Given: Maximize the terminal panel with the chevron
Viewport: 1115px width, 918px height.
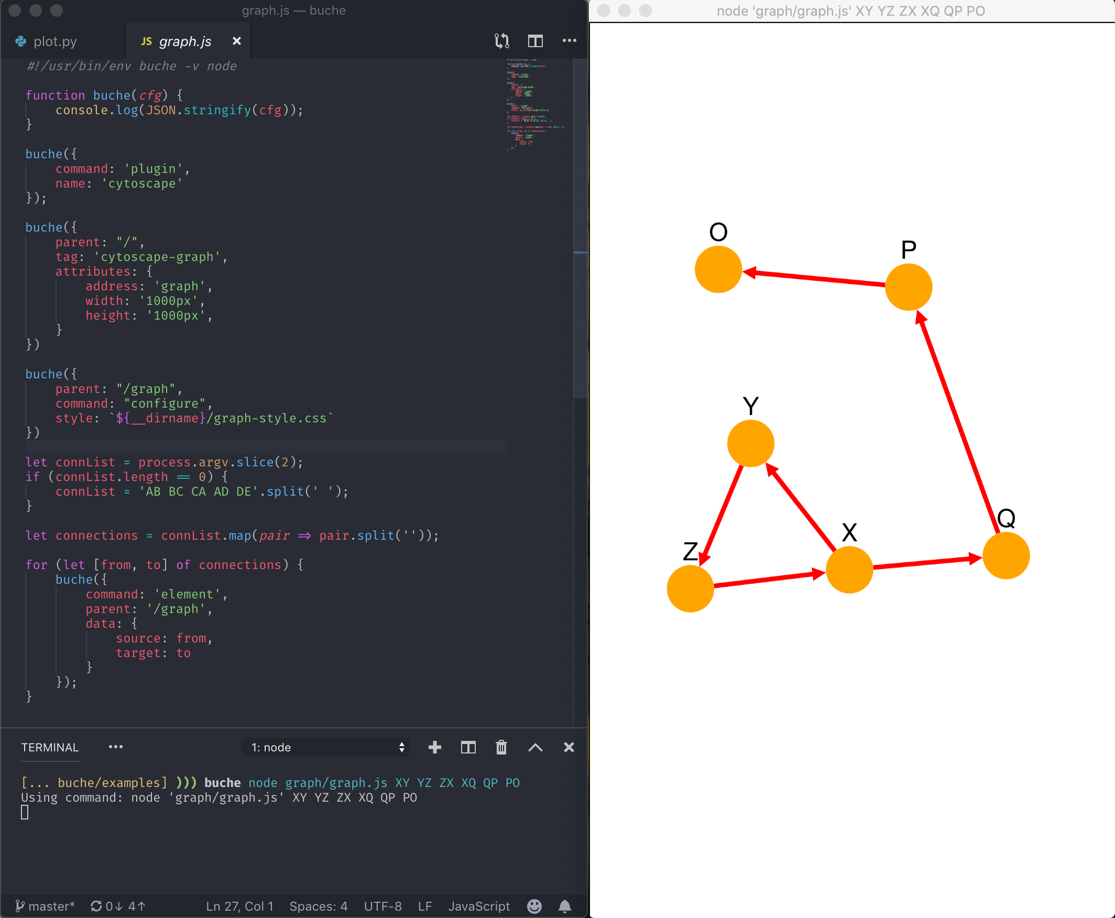Looking at the screenshot, I should 535,747.
